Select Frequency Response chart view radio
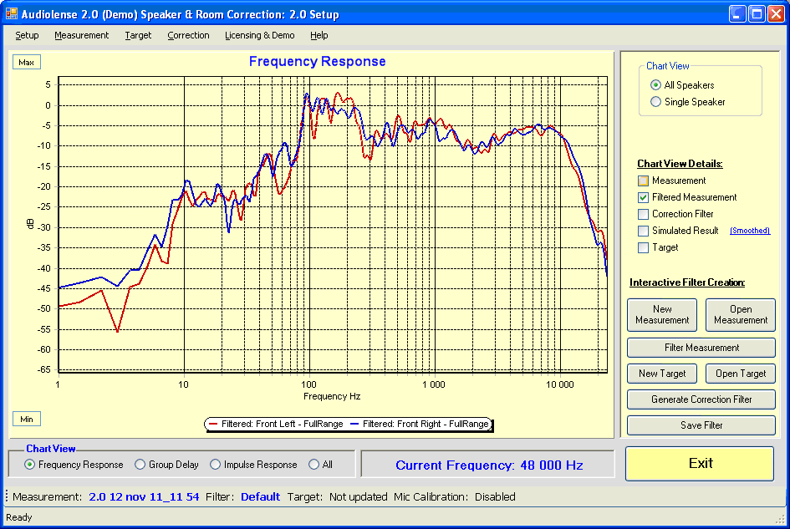This screenshot has height=529, width=790. (30, 465)
